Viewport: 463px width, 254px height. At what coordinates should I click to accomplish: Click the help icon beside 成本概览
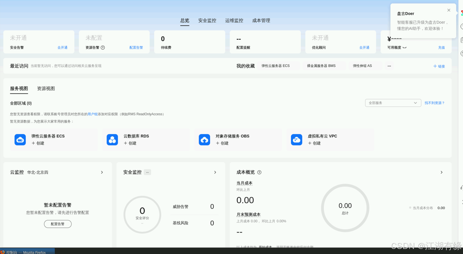pos(259,172)
